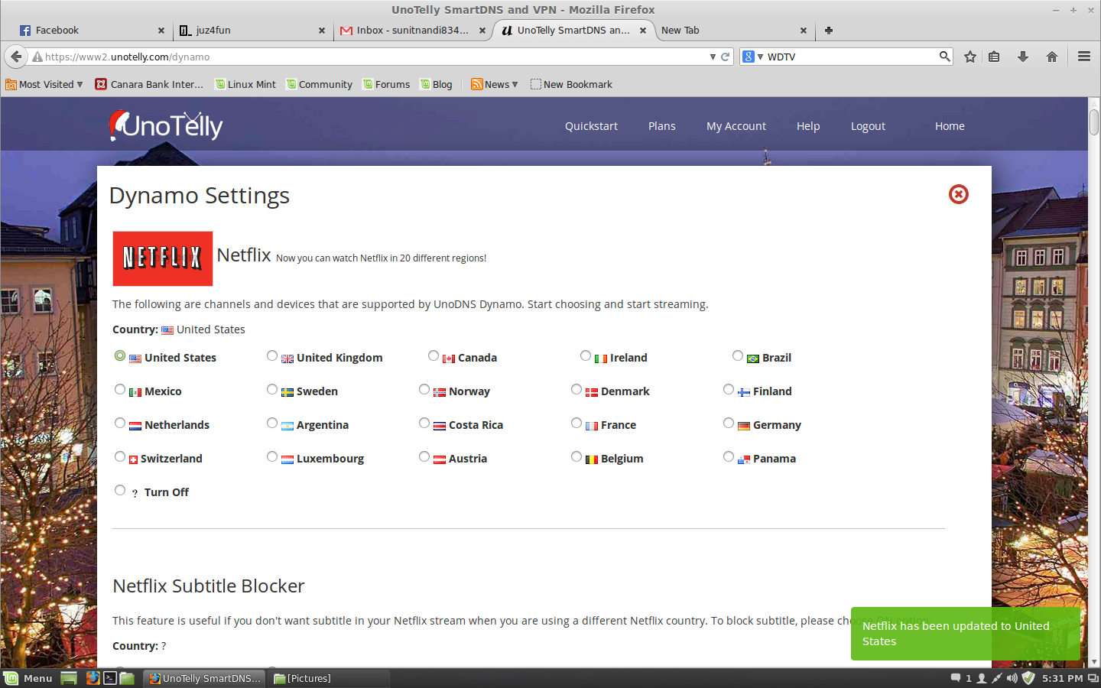Click the bookmark star icon
This screenshot has height=688, width=1101.
tap(970, 57)
